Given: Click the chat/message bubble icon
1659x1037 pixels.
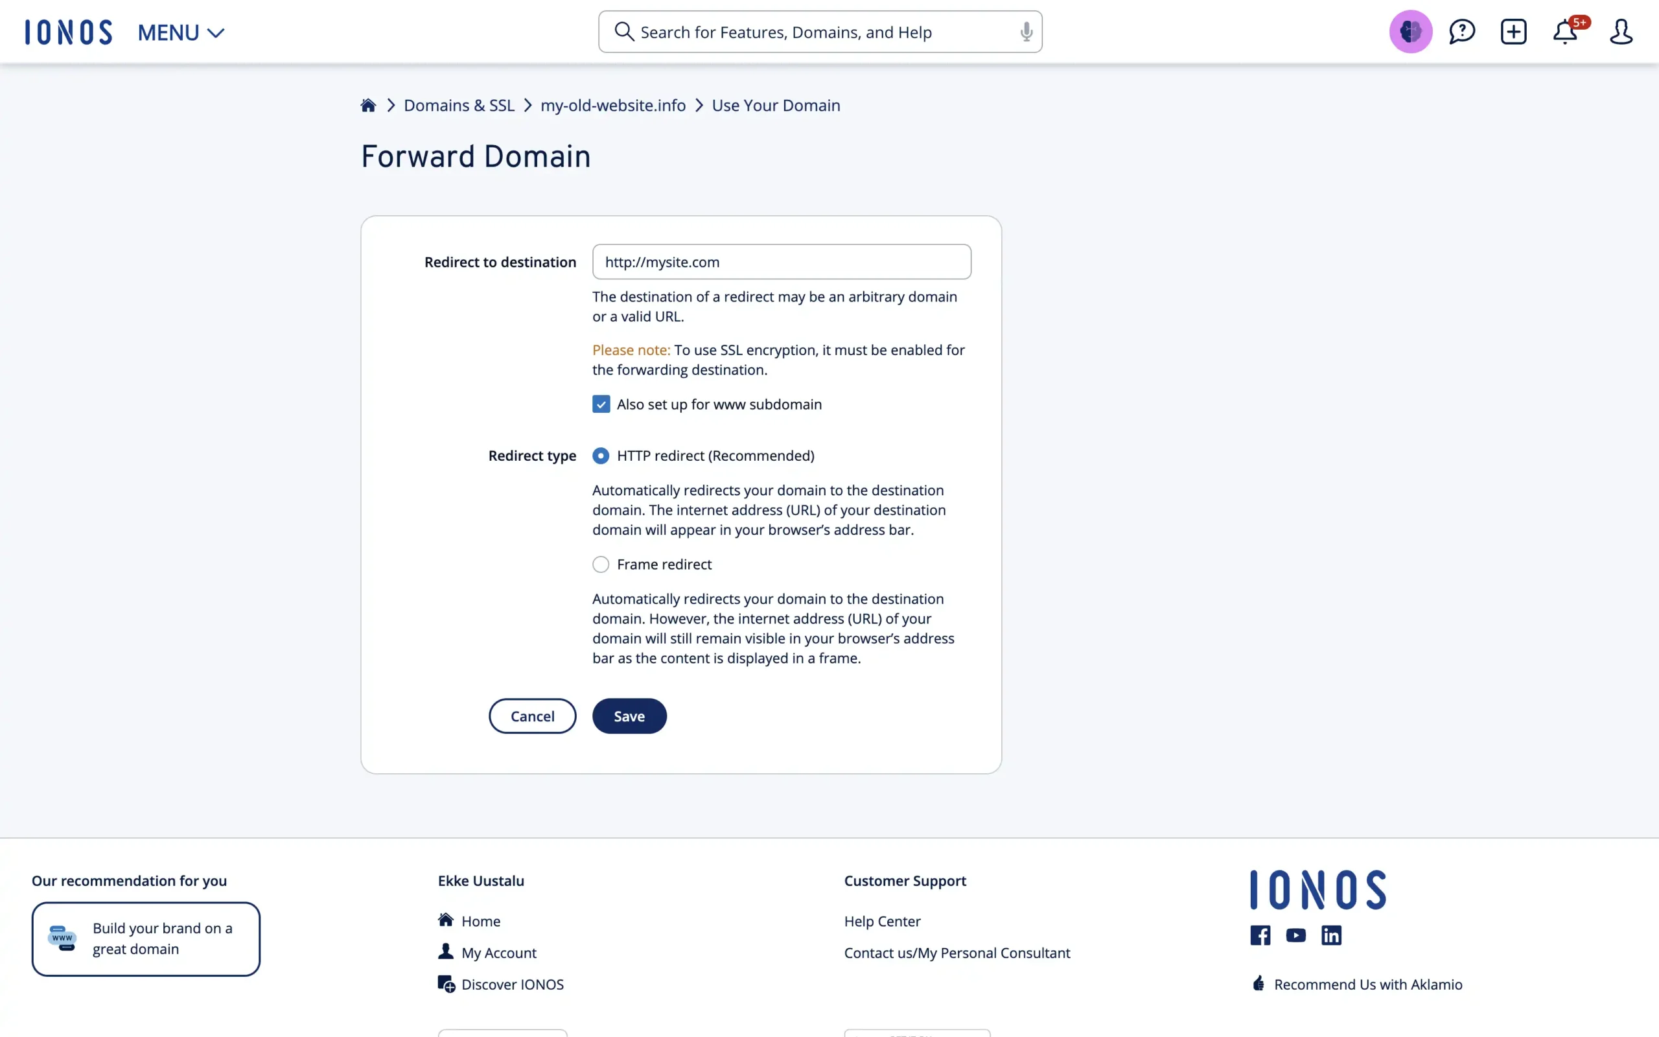Looking at the screenshot, I should pos(1461,31).
